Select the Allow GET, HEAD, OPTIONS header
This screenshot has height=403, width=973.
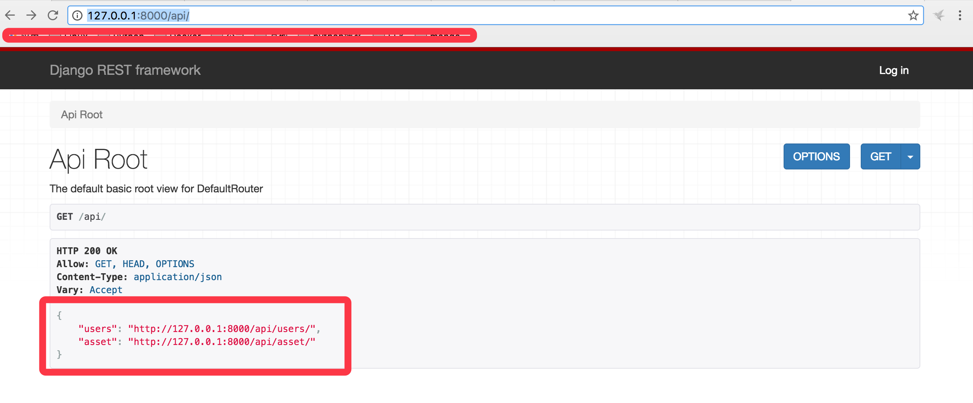tap(125, 264)
